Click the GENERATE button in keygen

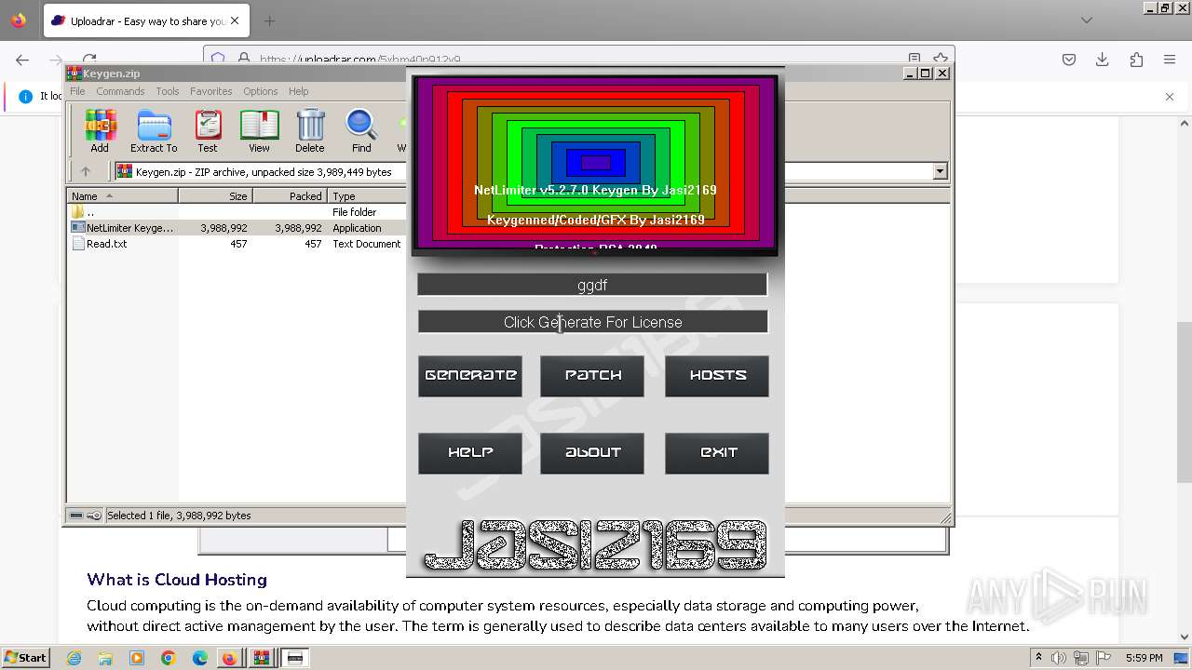[470, 375]
